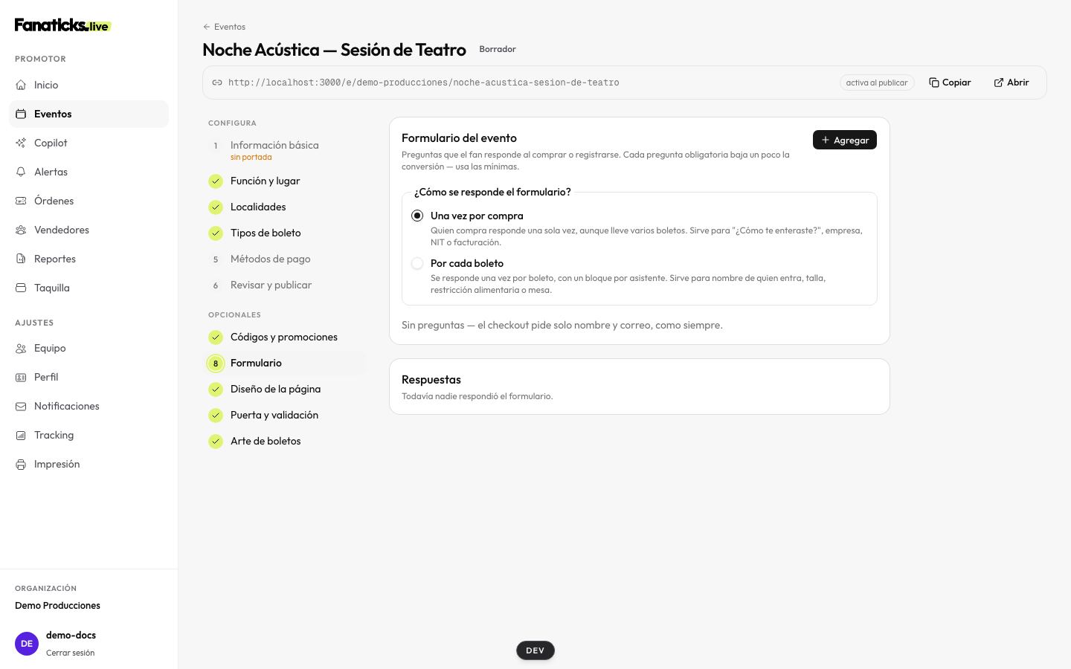
Task: Click the DEV badge at bottom
Action: 535,650
